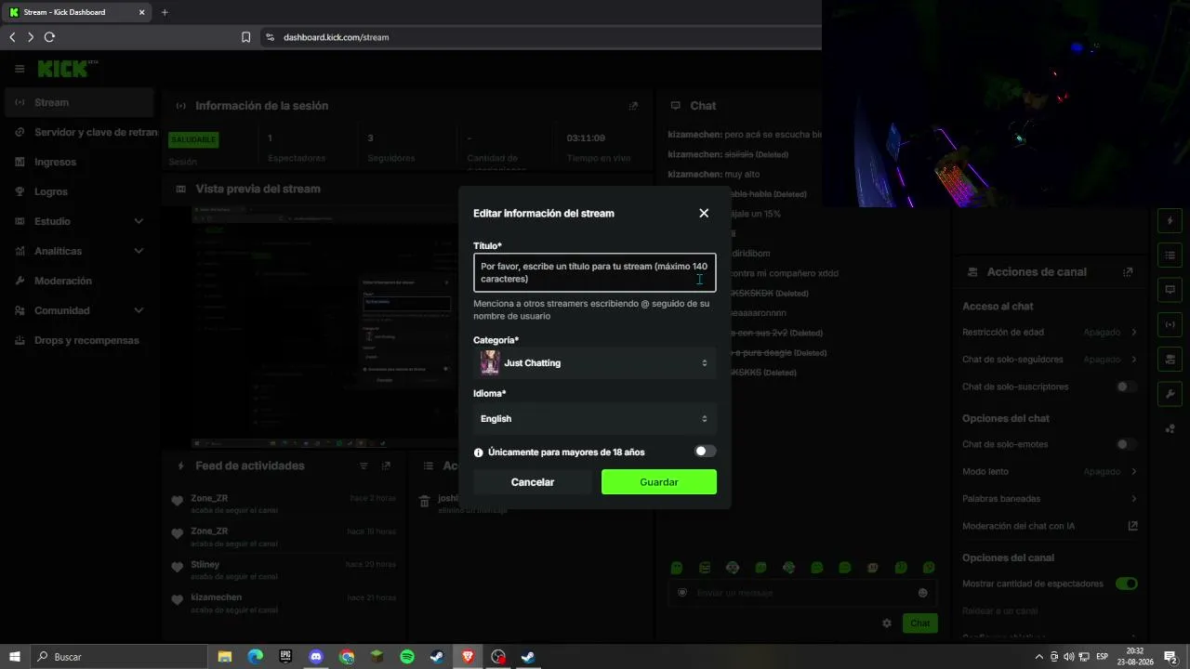The image size is (1190, 669).
Task: Pop out the Feed de actividades panel
Action: pos(386,466)
